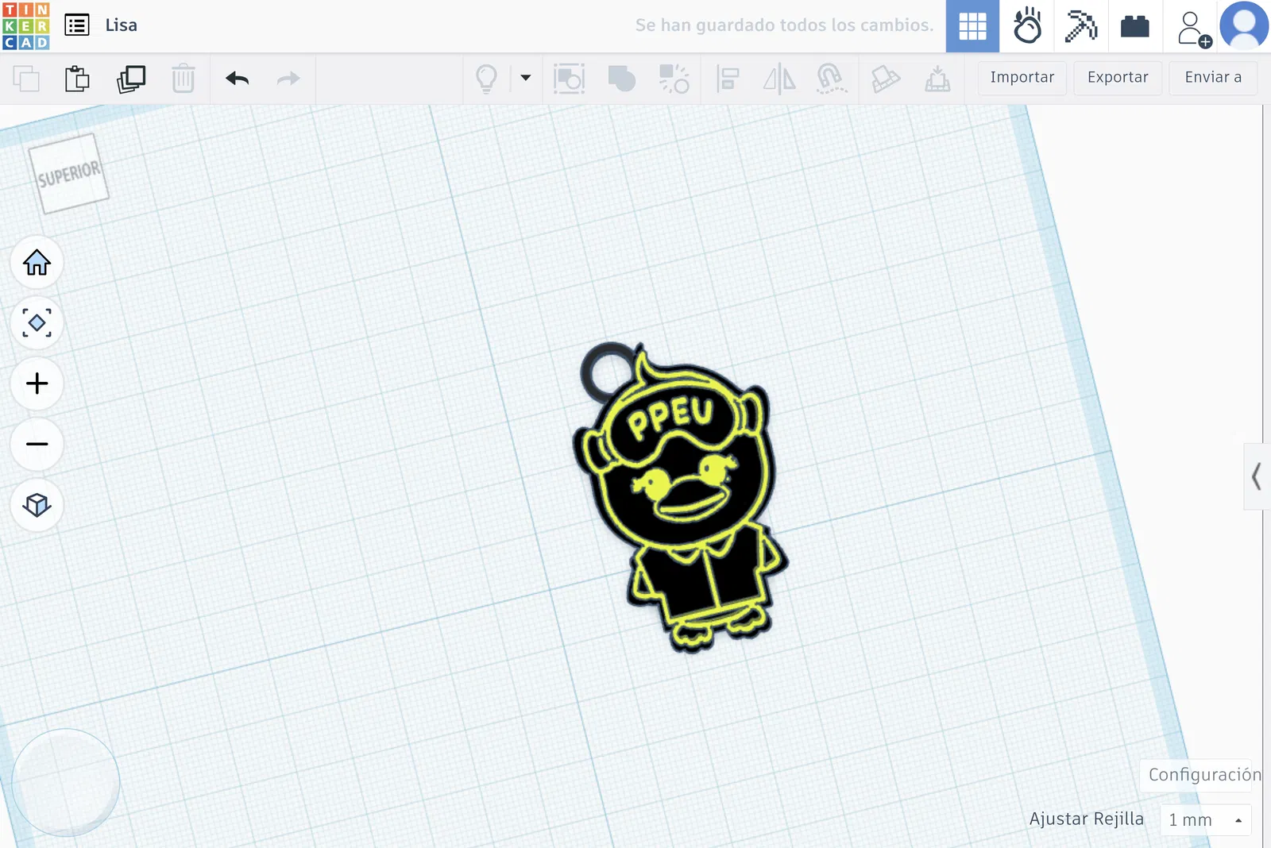1271x848 pixels.
Task: Click the Mirror tool icon
Action: coord(779,79)
